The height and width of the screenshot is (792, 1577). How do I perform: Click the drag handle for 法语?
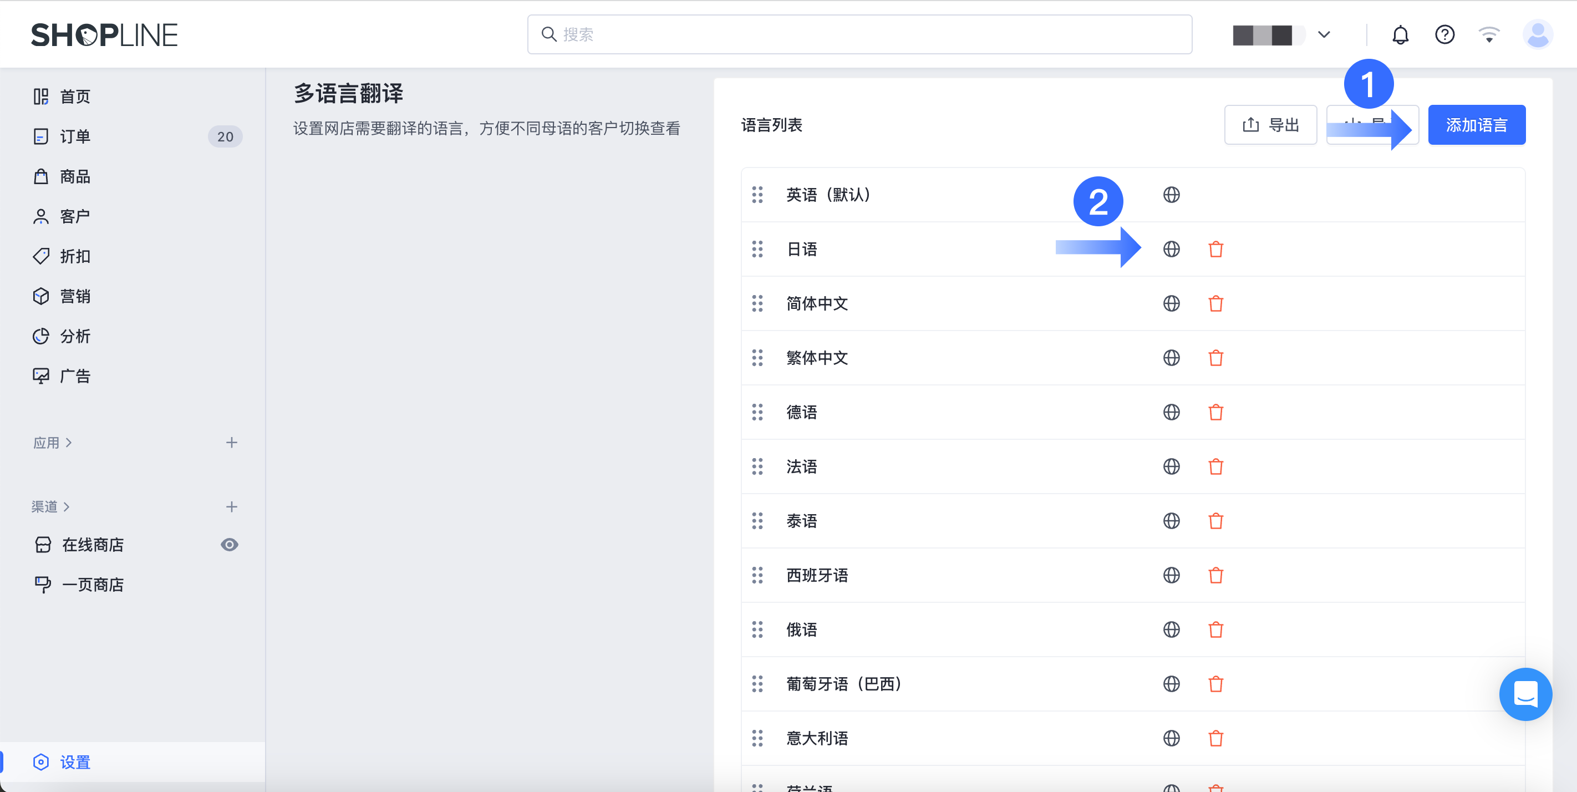point(757,467)
